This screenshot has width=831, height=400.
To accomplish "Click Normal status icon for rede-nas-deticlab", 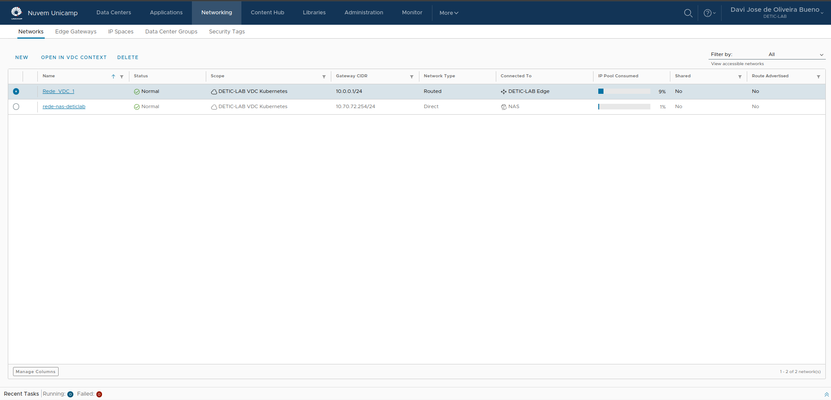I will pos(137,107).
